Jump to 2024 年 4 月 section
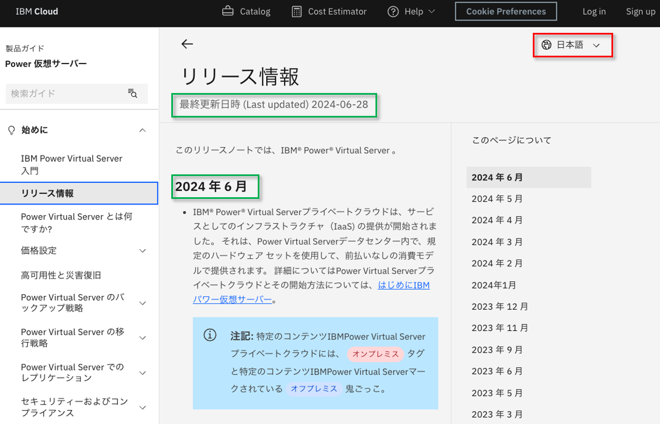 click(497, 220)
